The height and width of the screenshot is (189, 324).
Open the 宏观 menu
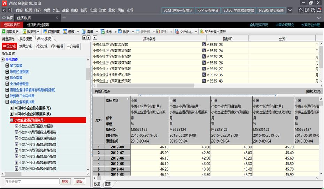93,10
